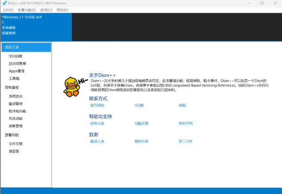Select the Windows 11 专业版 x64 image tile
The image size is (282, 194).
click(x=36, y=27)
